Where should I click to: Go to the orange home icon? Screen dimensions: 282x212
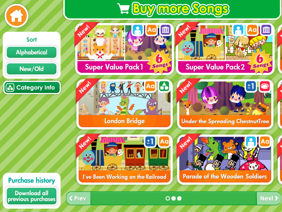coord(16,16)
